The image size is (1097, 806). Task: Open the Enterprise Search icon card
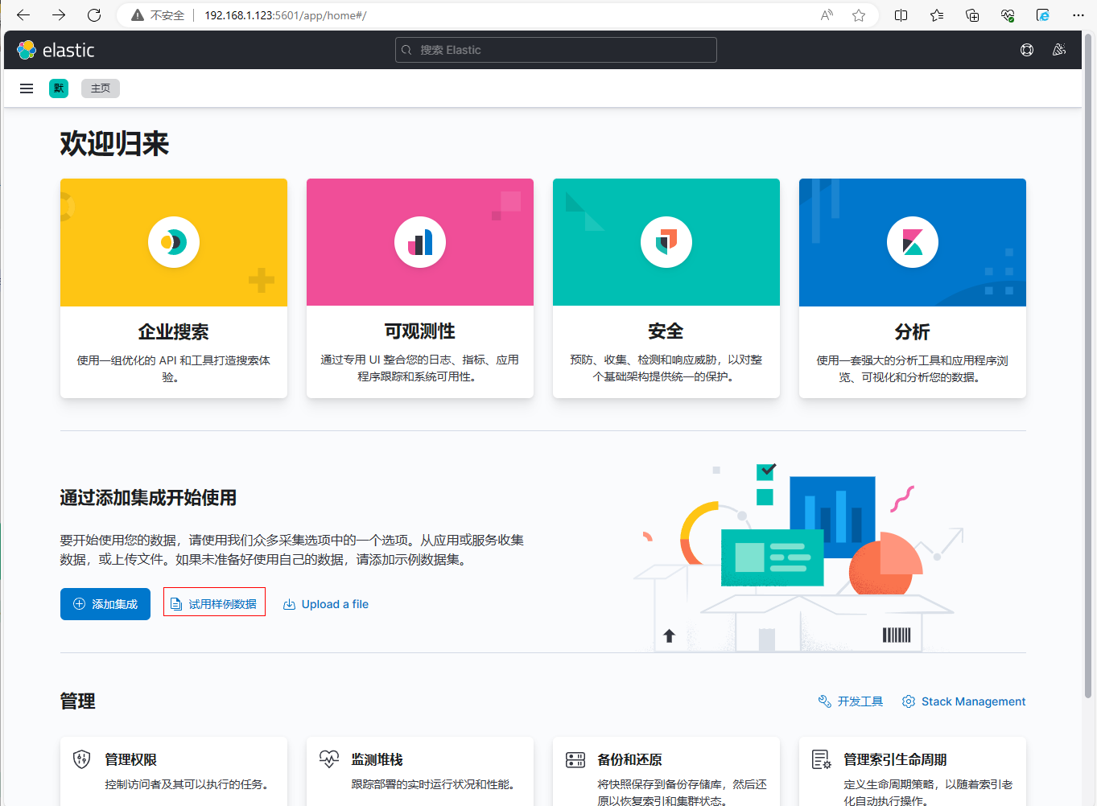point(174,242)
